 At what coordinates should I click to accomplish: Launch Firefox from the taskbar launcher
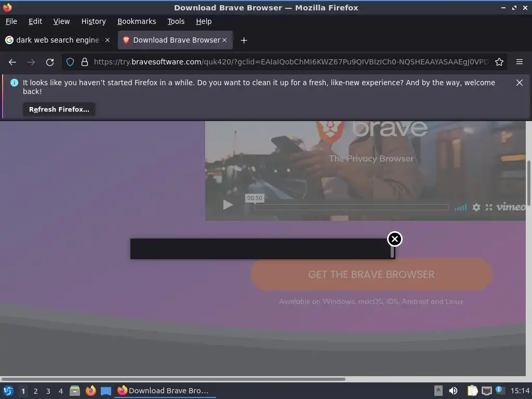(90, 391)
